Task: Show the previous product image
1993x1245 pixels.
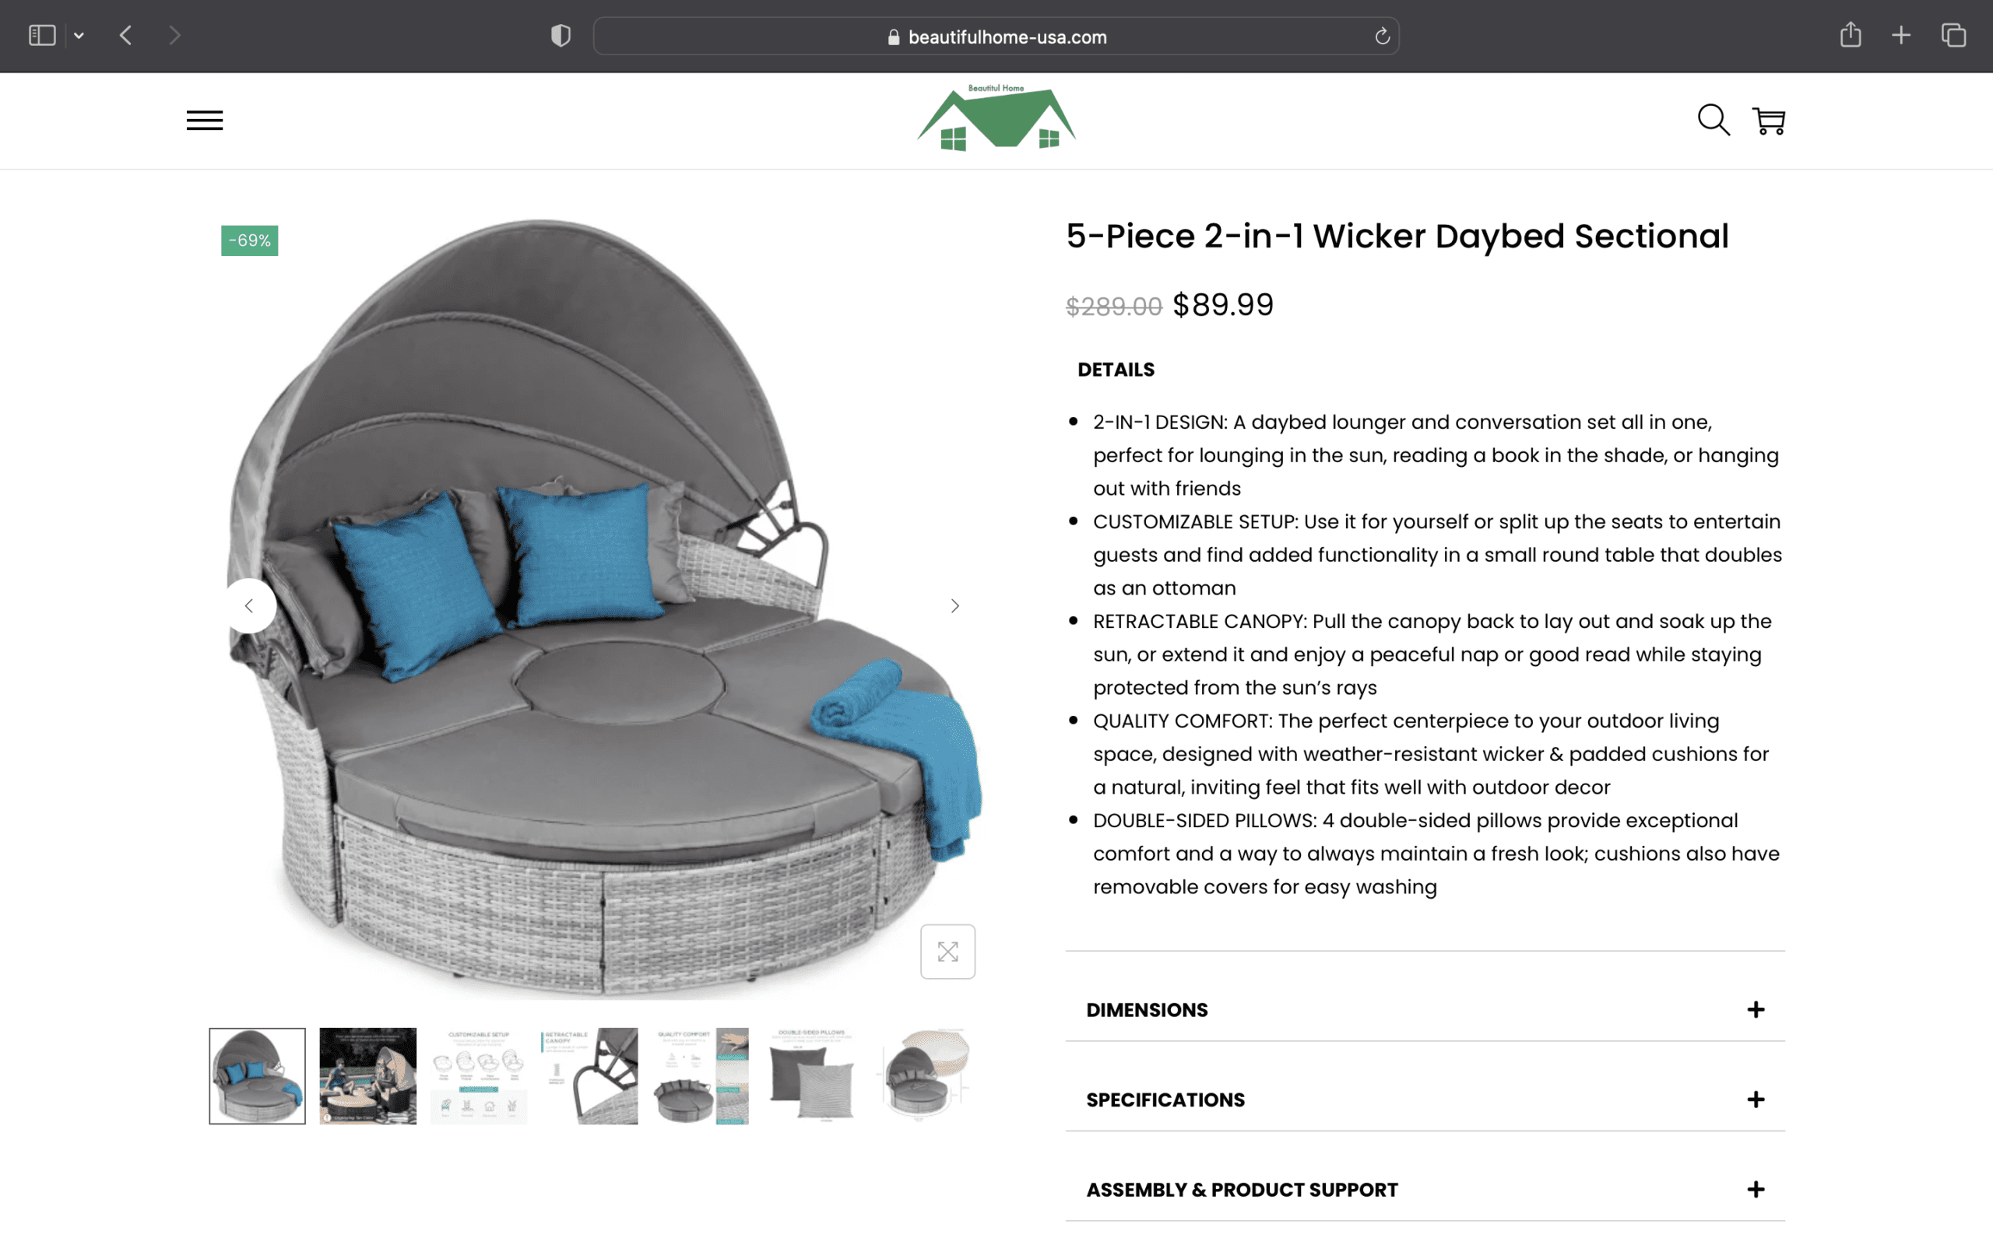Action: pyautogui.click(x=248, y=606)
